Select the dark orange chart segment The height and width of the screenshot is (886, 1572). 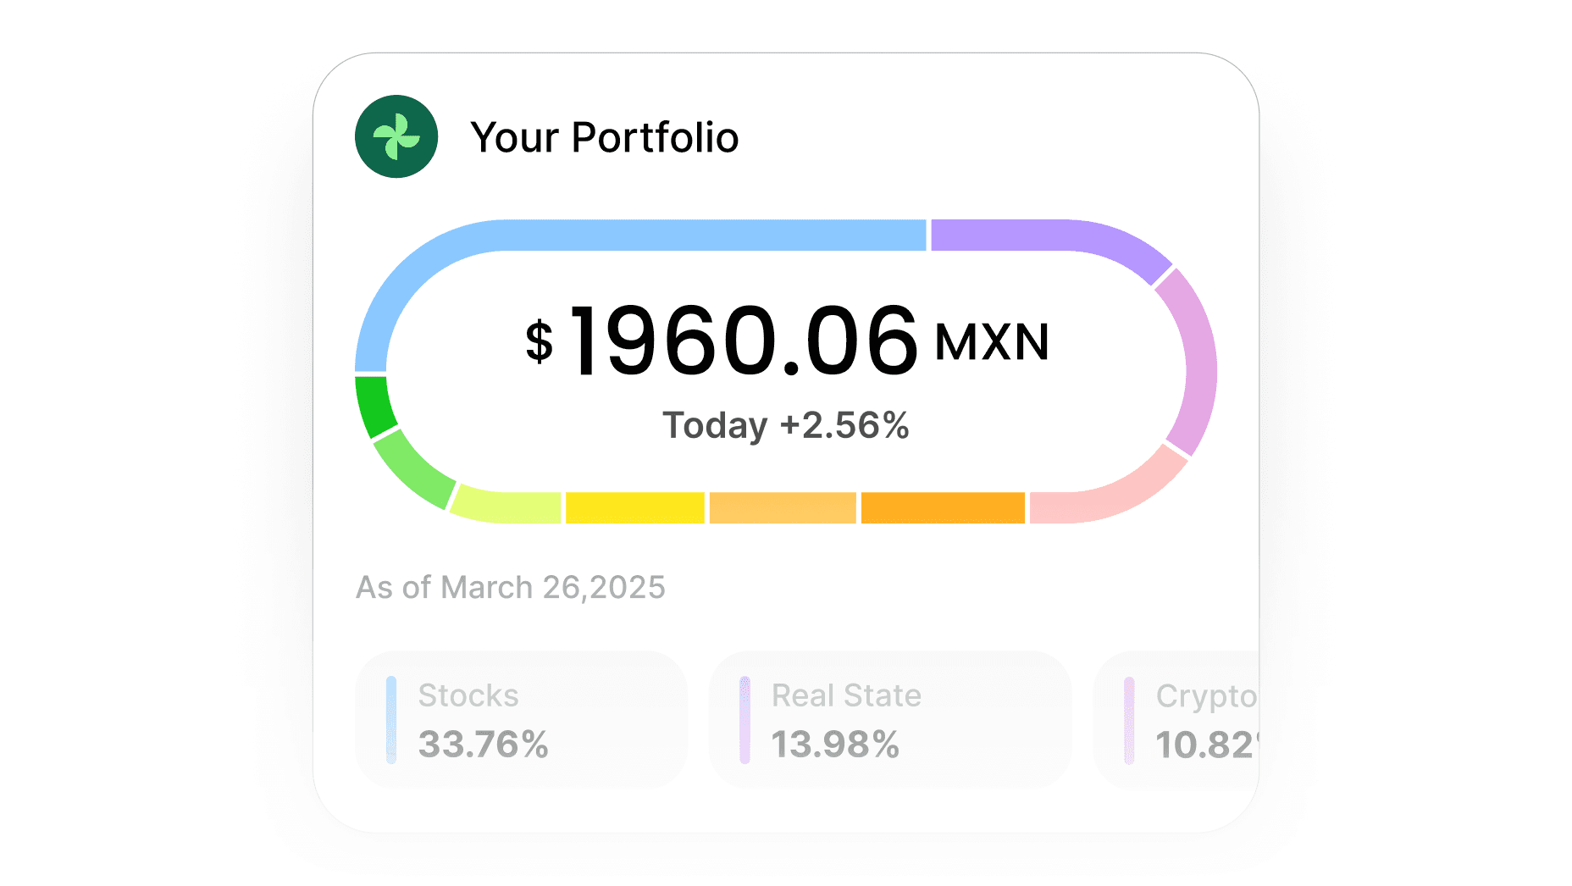[943, 508]
